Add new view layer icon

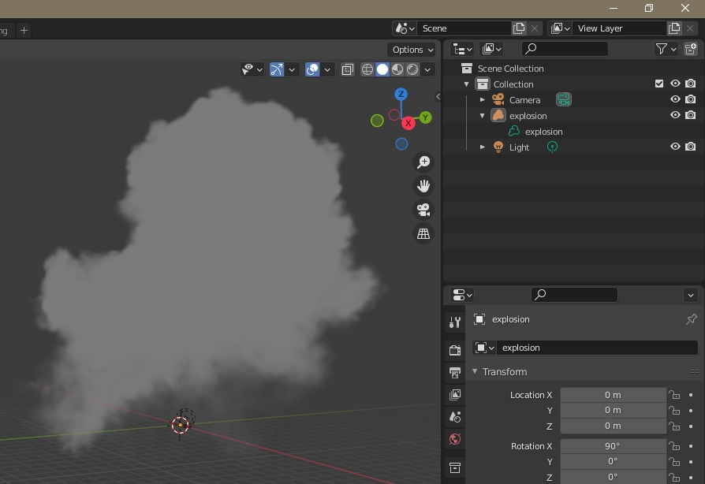click(x=674, y=28)
